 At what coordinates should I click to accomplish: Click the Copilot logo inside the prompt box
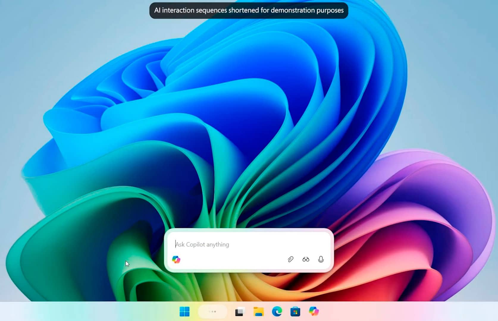coord(176,259)
